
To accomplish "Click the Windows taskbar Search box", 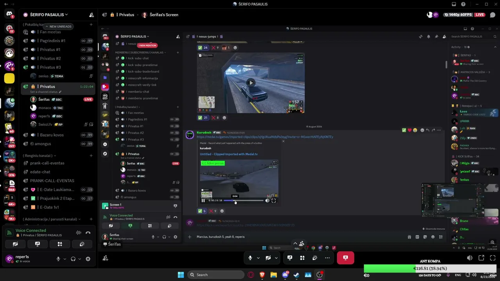I will coord(216,275).
